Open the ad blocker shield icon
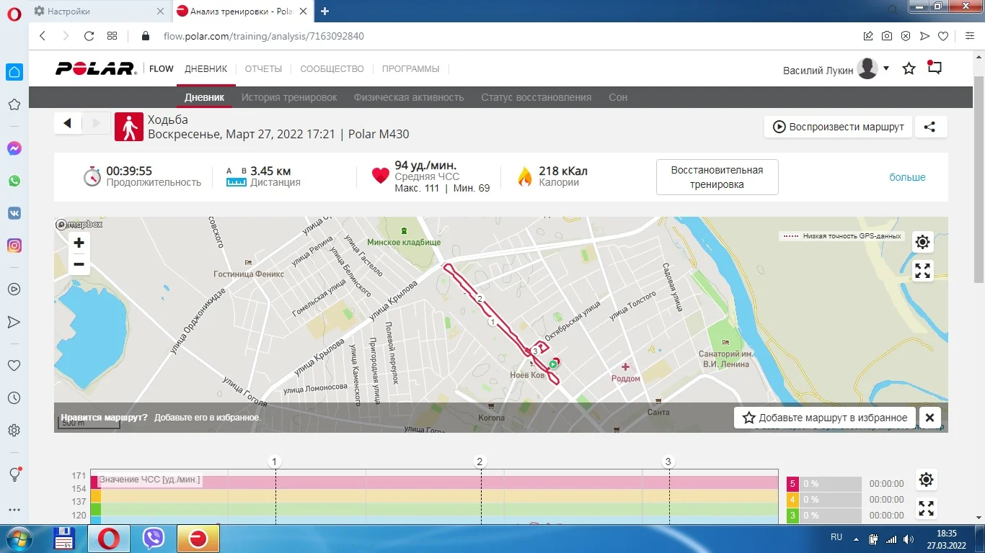 click(x=906, y=36)
